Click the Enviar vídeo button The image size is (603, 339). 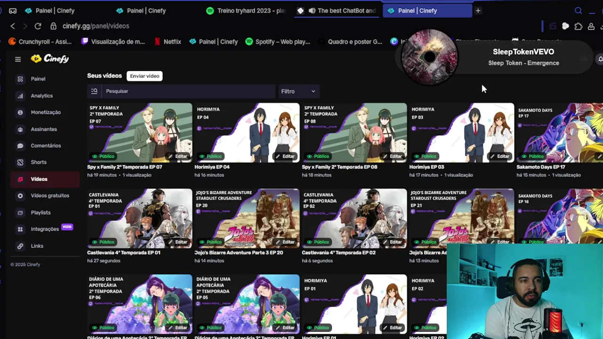(145, 76)
